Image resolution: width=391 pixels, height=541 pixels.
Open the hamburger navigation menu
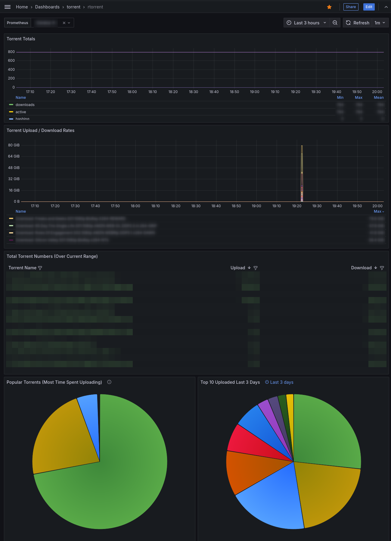click(x=8, y=7)
